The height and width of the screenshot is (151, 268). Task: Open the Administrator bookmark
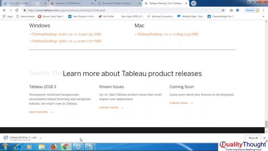pos(26,16)
